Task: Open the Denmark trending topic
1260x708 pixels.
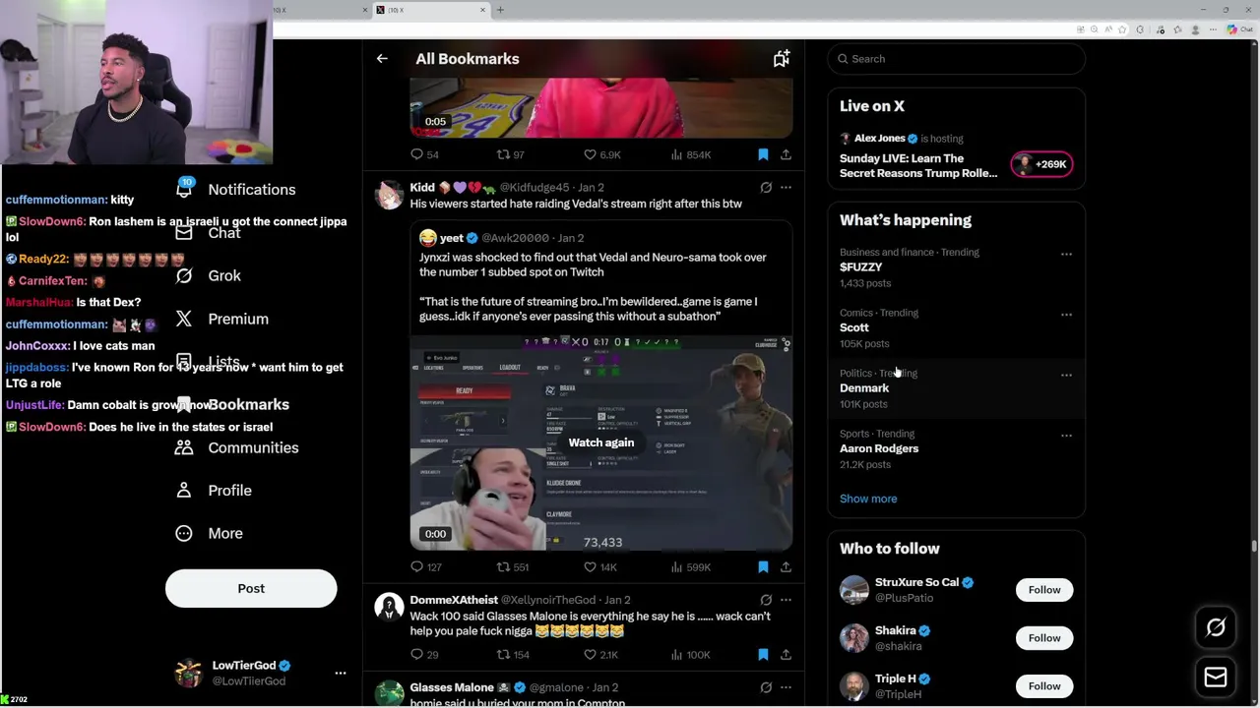Action: 864,388
